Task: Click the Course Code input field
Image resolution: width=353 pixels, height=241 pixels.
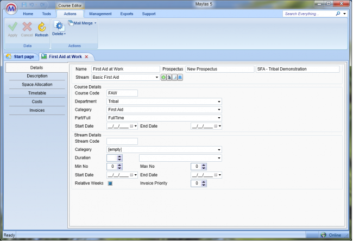Action: click(x=122, y=93)
